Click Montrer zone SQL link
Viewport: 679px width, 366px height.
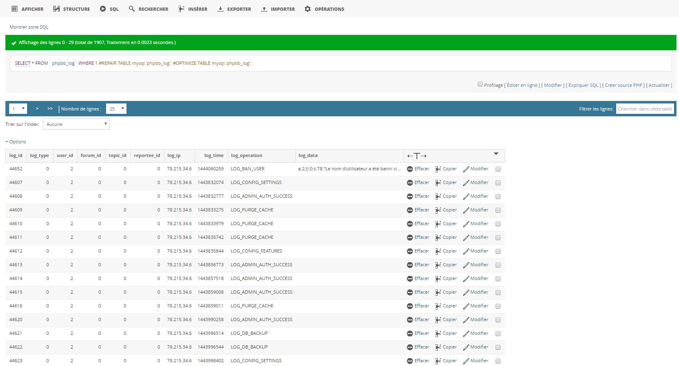point(29,27)
